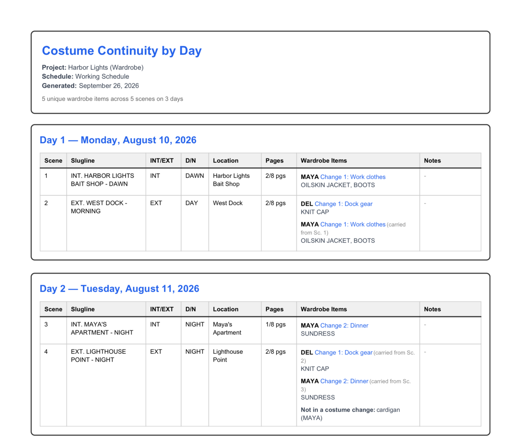Screen dimensions: 521x445
Task: Click the Day 2 — Tuesday, August 11, 2026 heading
Action: pos(119,289)
